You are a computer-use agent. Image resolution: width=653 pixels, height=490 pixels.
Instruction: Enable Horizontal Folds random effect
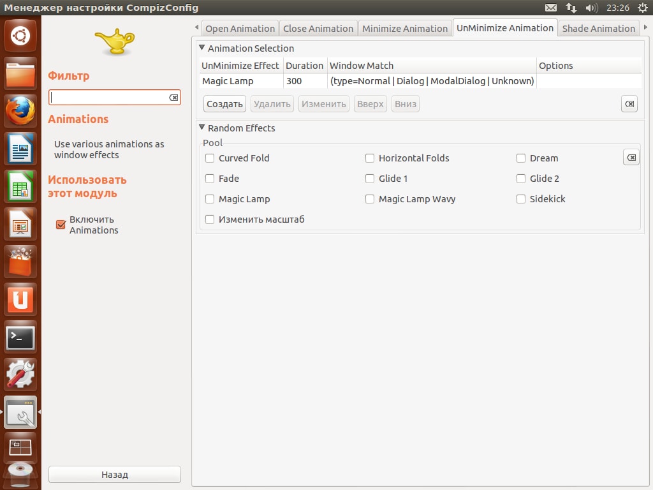click(370, 158)
